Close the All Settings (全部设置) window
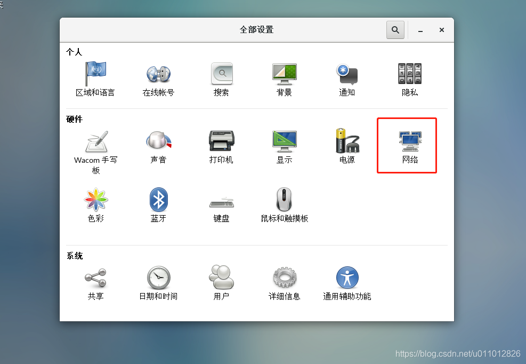 point(441,30)
